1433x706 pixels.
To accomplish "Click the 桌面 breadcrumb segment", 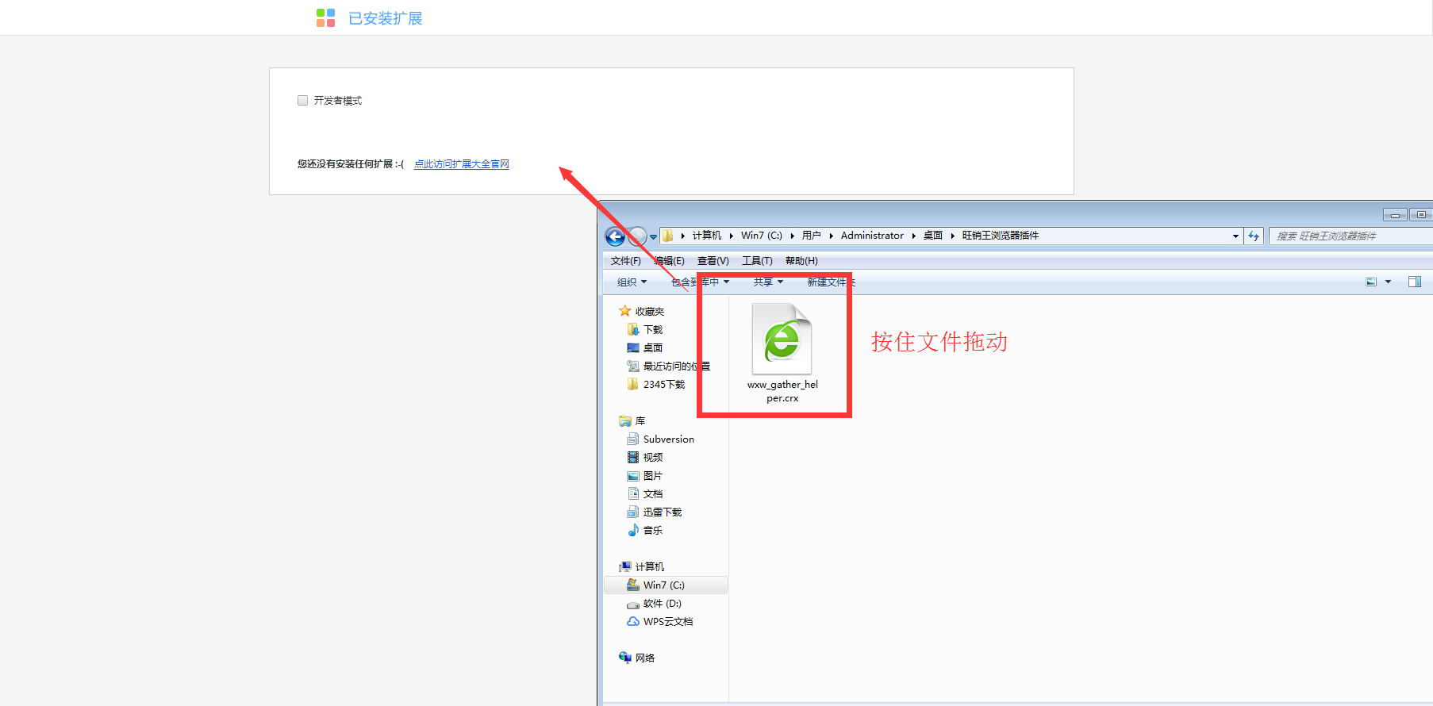I will [933, 236].
